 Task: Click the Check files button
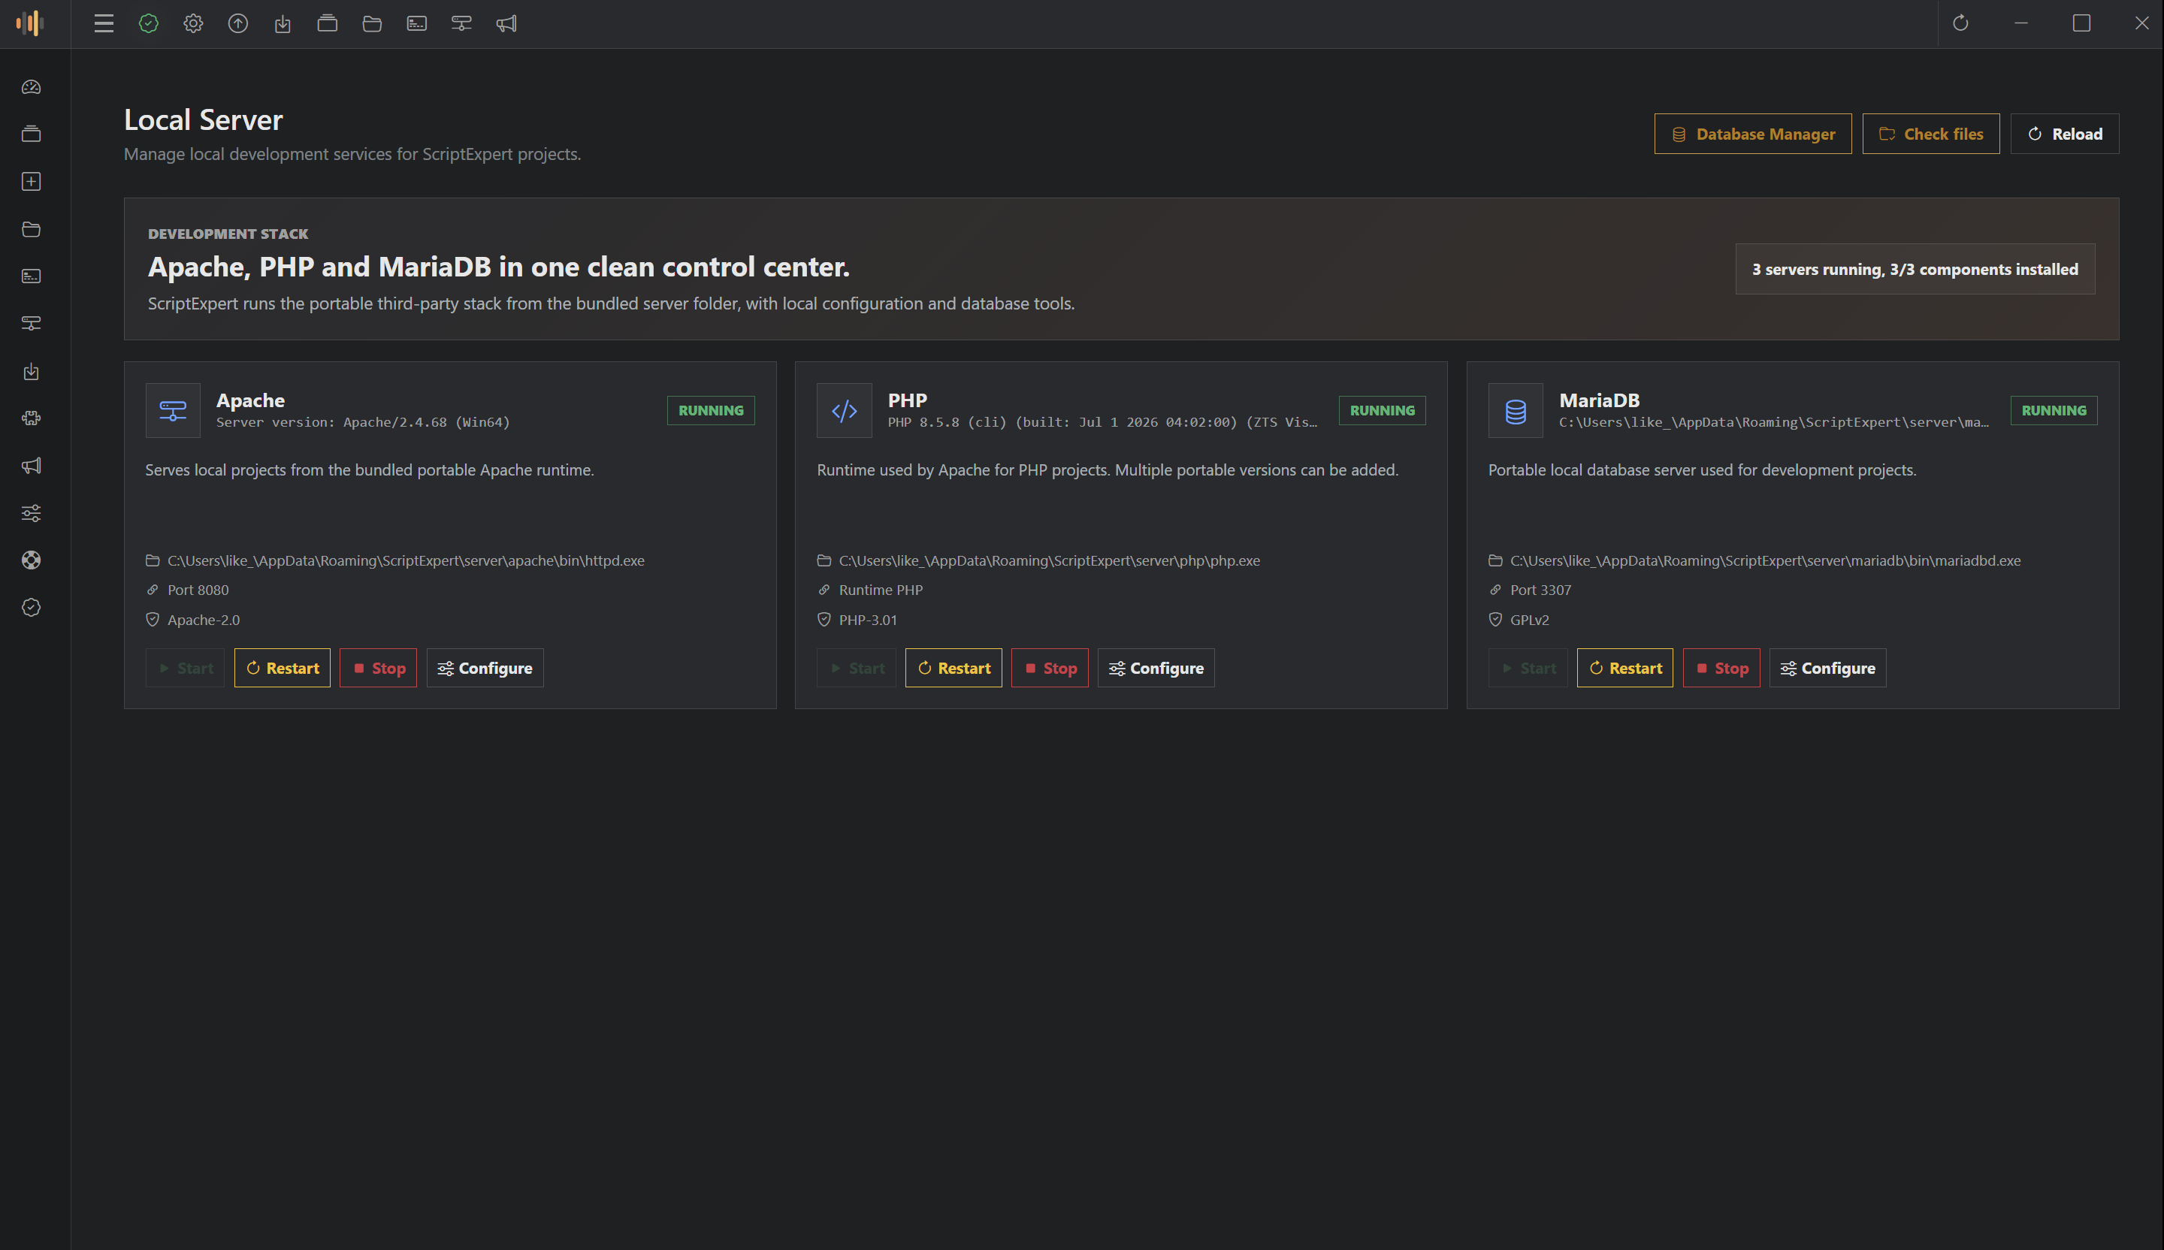coord(1930,134)
